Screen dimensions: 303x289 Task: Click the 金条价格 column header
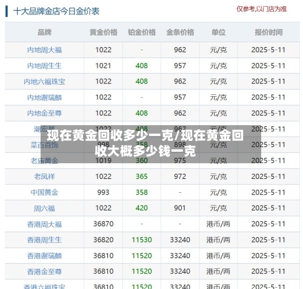tap(180, 32)
